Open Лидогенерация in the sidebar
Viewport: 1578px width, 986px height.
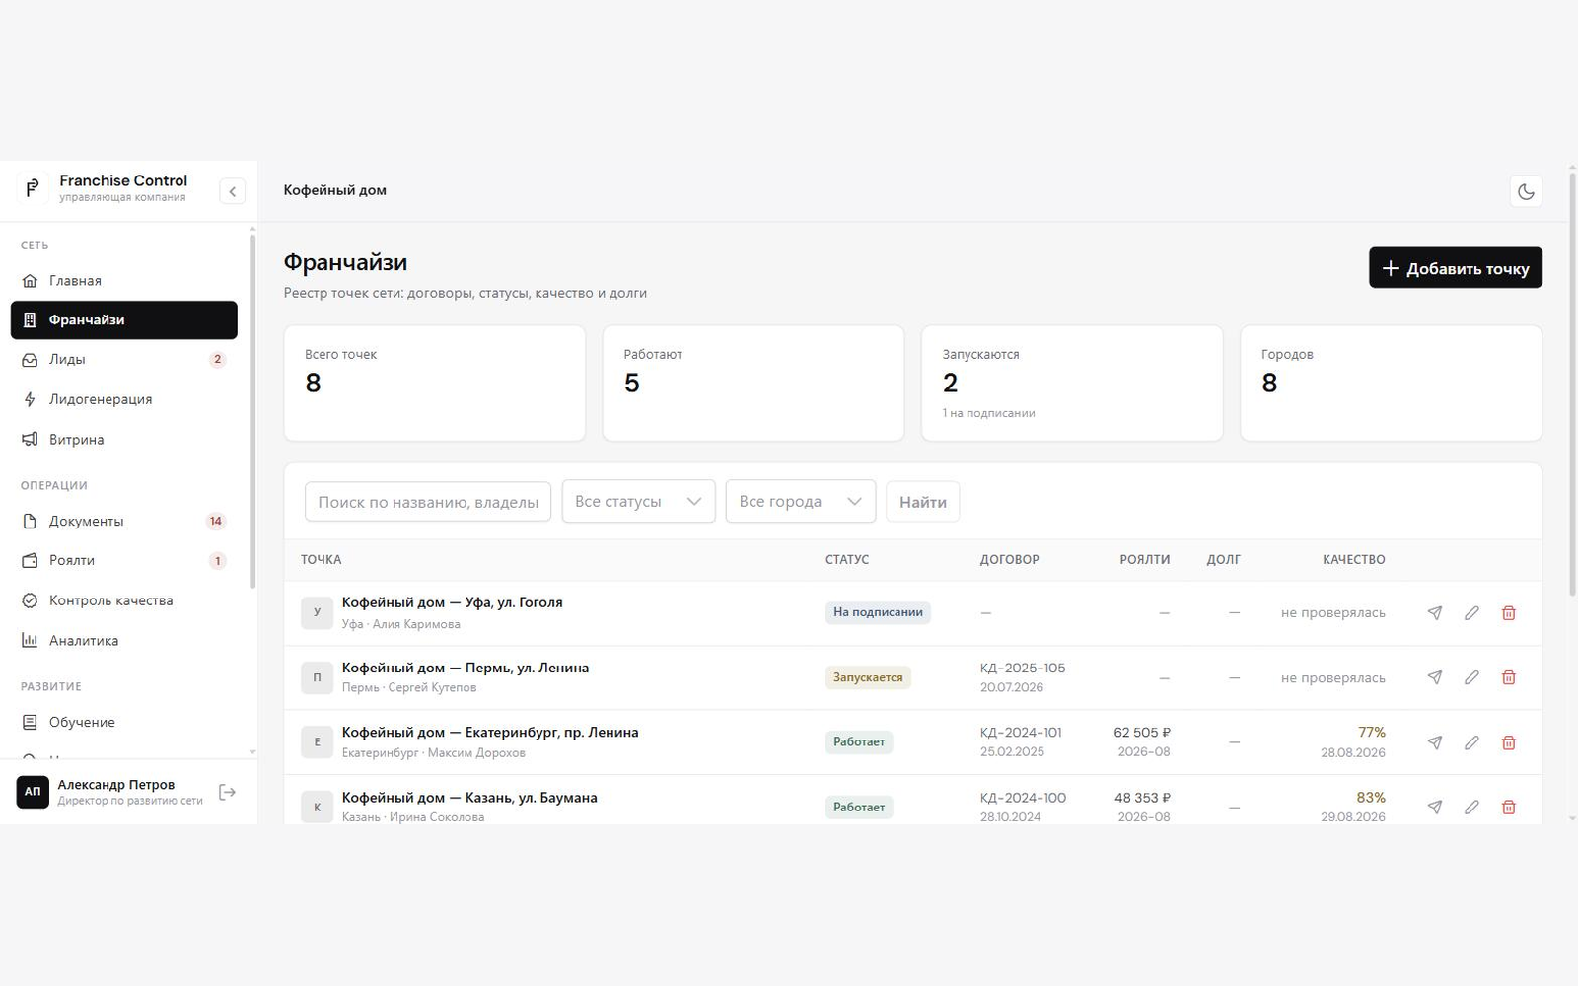[124, 399]
